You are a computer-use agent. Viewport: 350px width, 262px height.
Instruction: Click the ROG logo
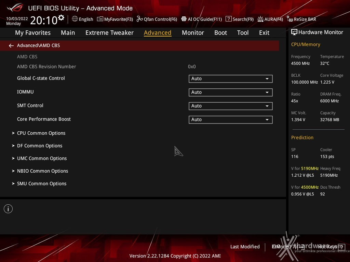(15, 8)
